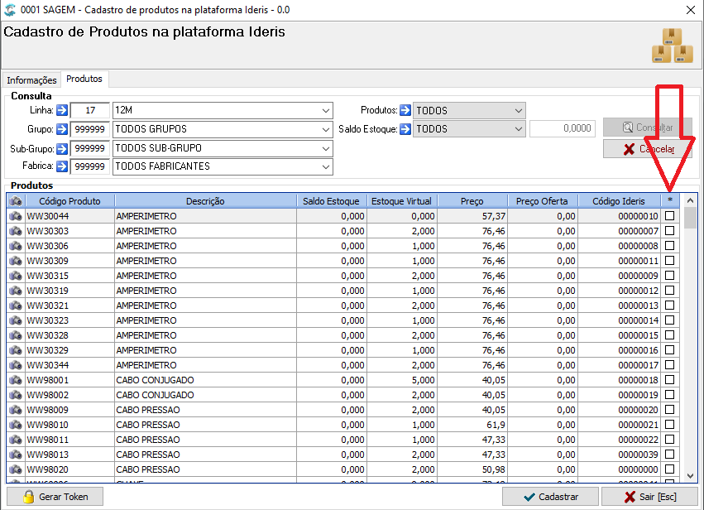The width and height of the screenshot is (704, 510).
Task: Click the Gerar Token button
Action: (x=55, y=497)
